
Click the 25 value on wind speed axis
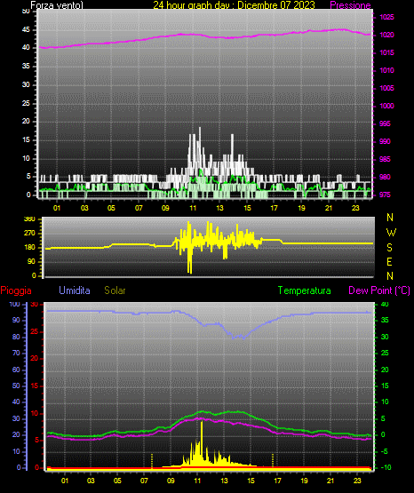(x=26, y=103)
